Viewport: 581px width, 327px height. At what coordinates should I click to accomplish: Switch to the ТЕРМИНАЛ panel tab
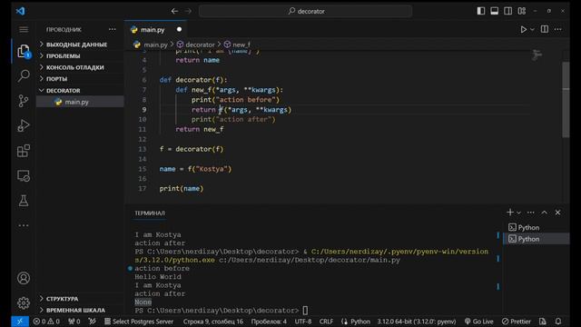(x=150, y=213)
